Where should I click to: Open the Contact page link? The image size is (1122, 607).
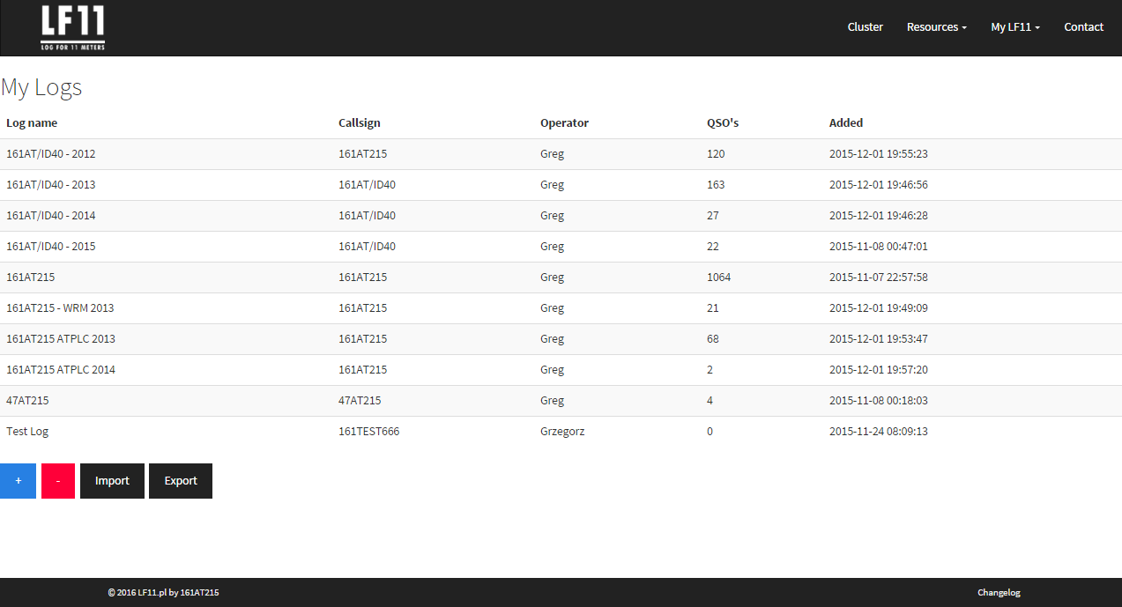tap(1083, 27)
